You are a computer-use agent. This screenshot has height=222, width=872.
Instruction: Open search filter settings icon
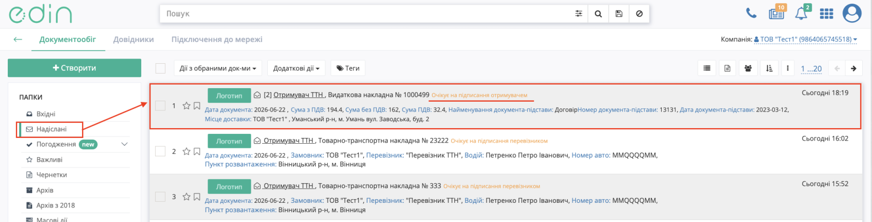(578, 14)
